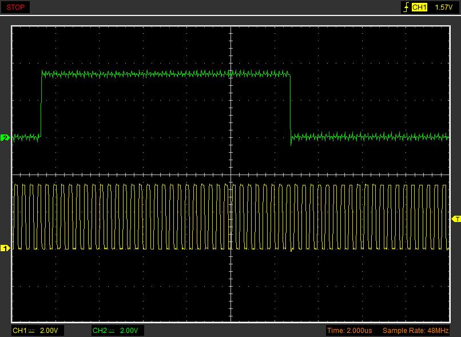Image resolution: width=461 pixels, height=337 pixels.
Task: Click the CH1 label in bottom bar
Action: coord(19,331)
